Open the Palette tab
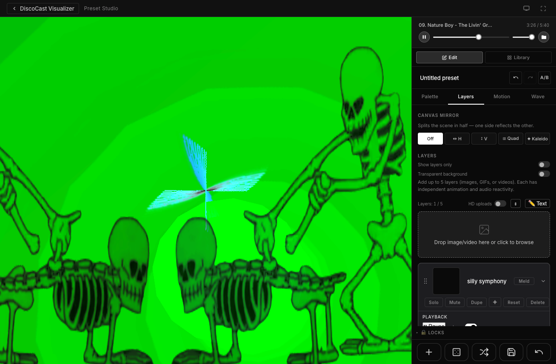The width and height of the screenshot is (556, 364). click(x=430, y=97)
